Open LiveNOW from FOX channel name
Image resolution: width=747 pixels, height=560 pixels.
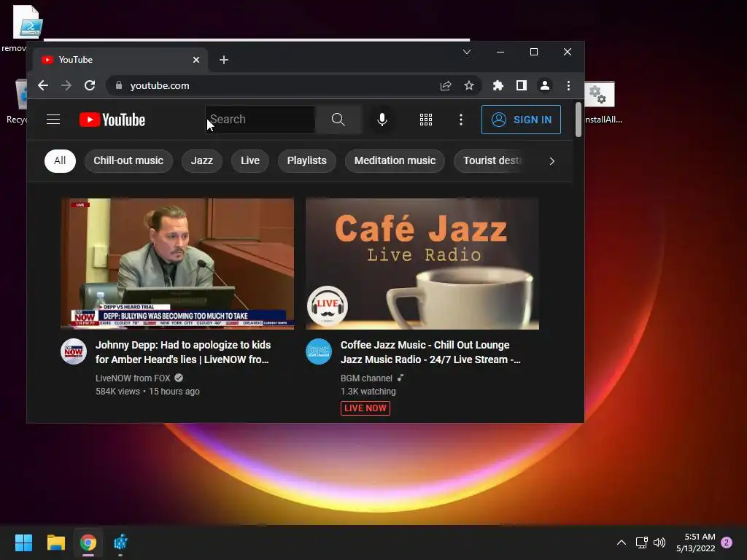[x=133, y=378]
